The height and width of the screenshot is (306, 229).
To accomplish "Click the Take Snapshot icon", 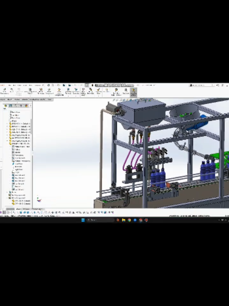I will (126, 91).
